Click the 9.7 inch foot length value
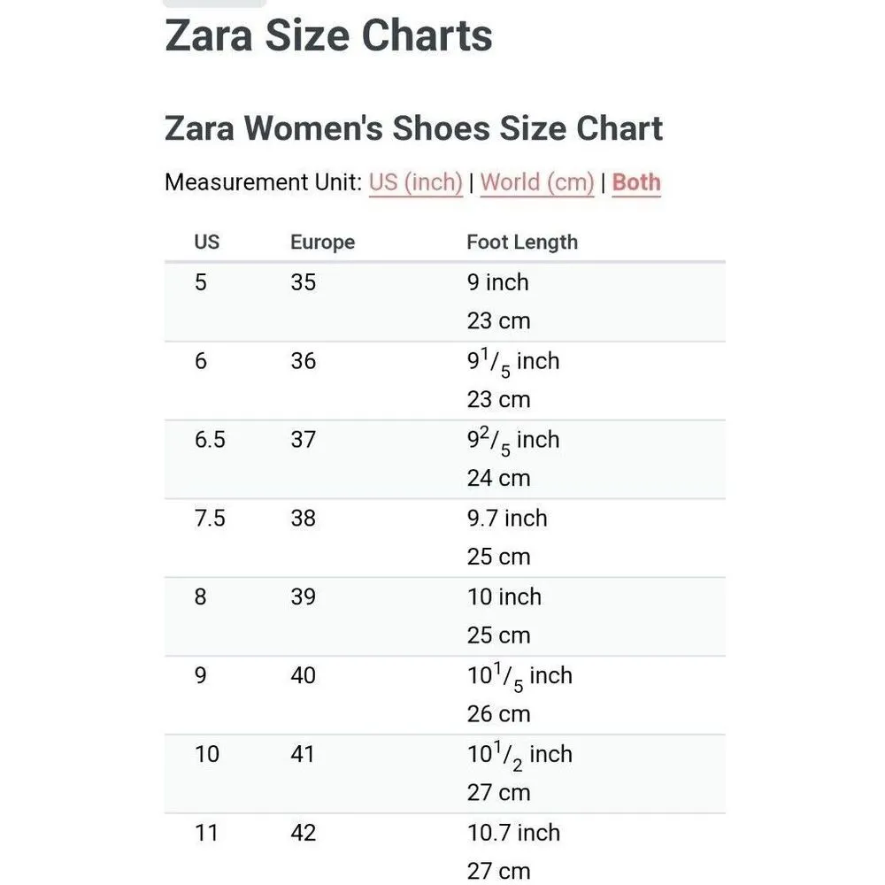 point(507,519)
